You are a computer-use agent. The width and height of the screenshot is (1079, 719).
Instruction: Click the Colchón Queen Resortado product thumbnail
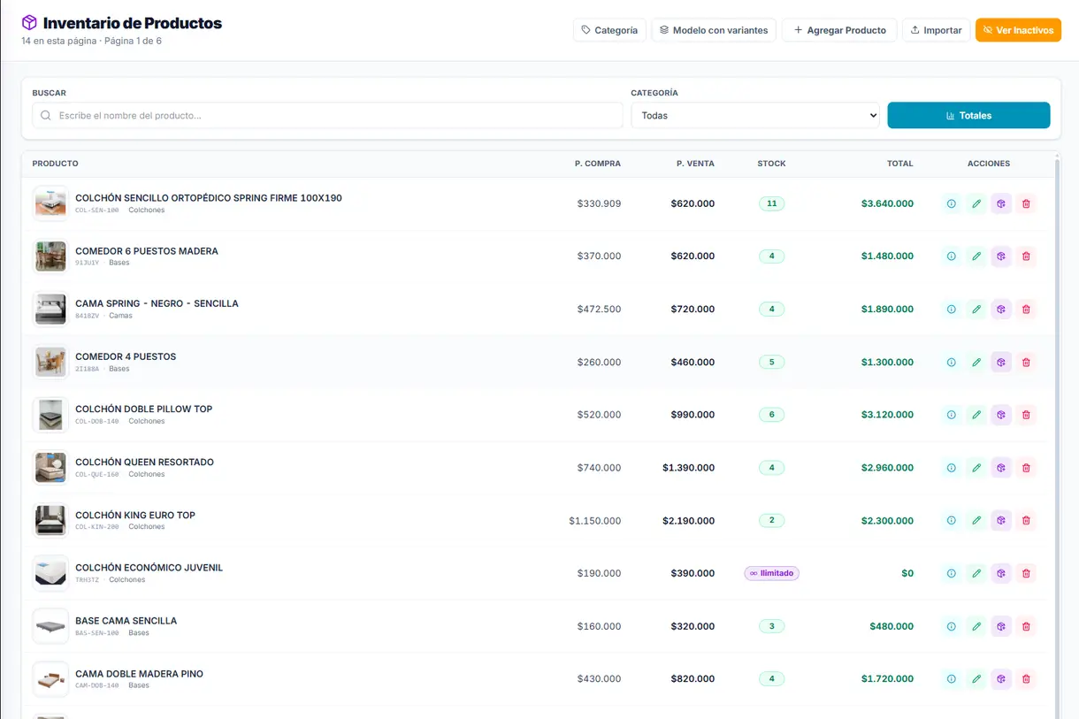click(50, 468)
